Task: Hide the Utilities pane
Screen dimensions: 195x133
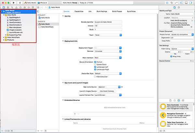Action: [x=191, y=3]
